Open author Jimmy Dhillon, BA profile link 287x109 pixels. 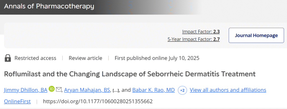[26, 90]
